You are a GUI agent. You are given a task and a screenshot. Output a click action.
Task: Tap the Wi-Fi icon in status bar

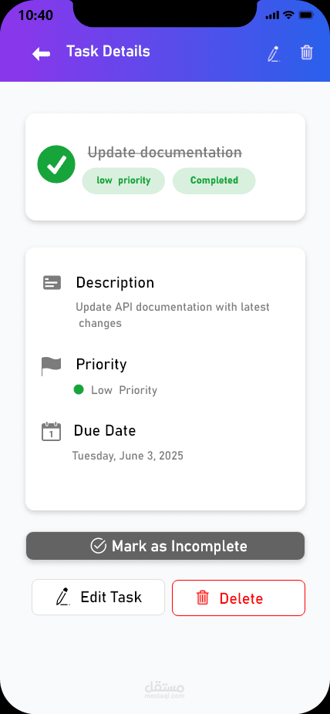coord(288,15)
